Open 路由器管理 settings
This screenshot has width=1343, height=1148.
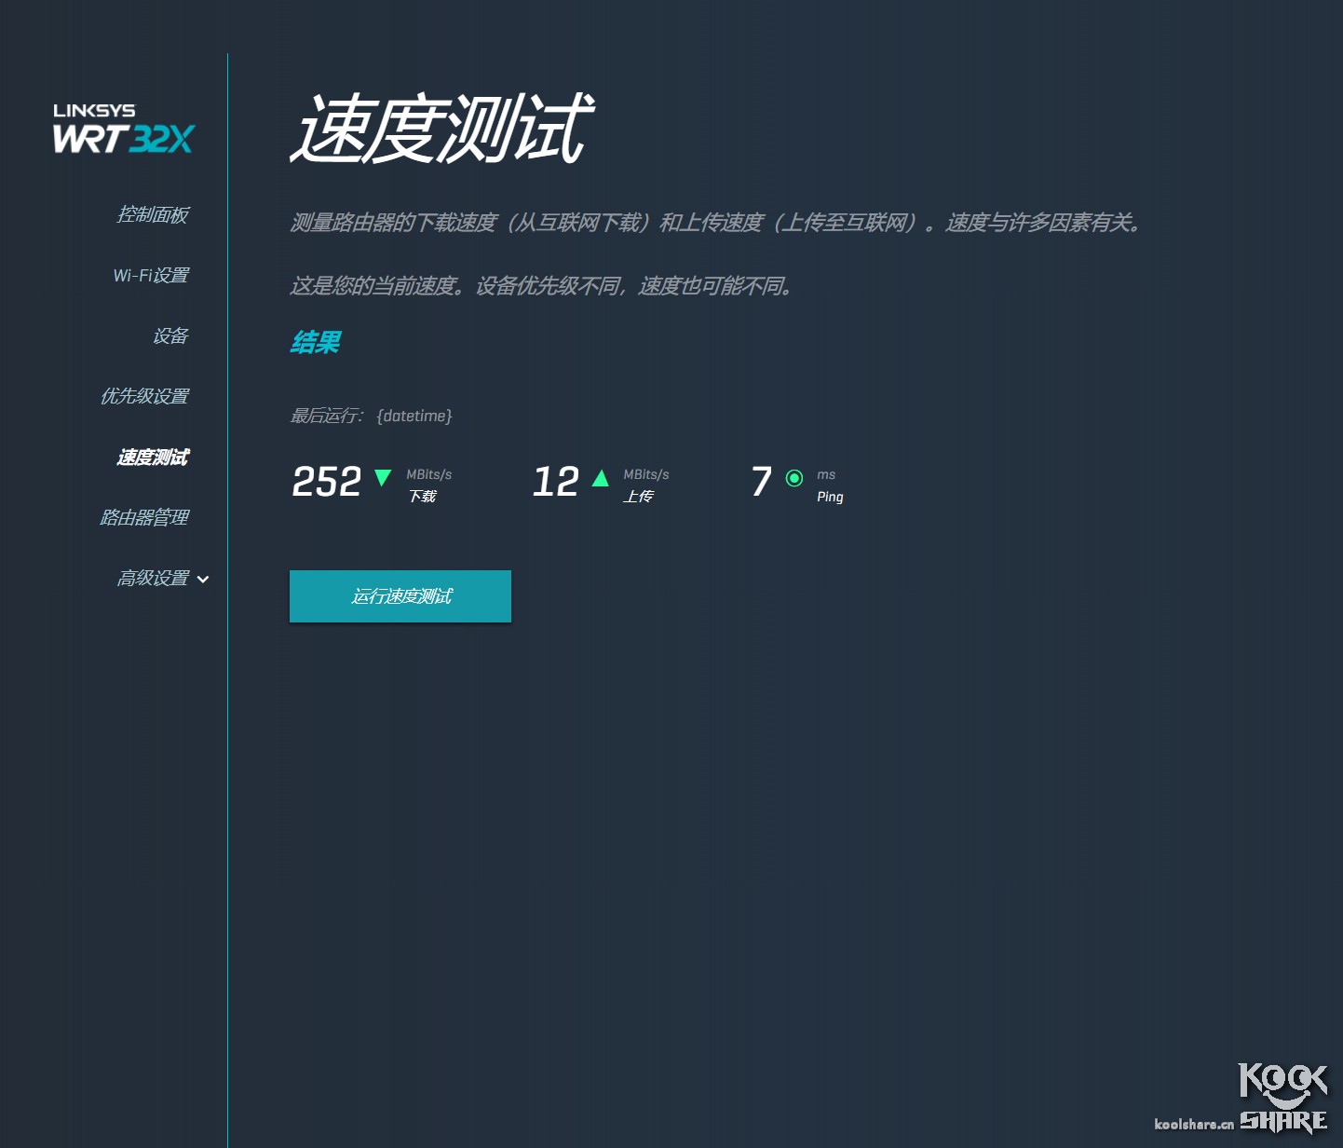(145, 517)
